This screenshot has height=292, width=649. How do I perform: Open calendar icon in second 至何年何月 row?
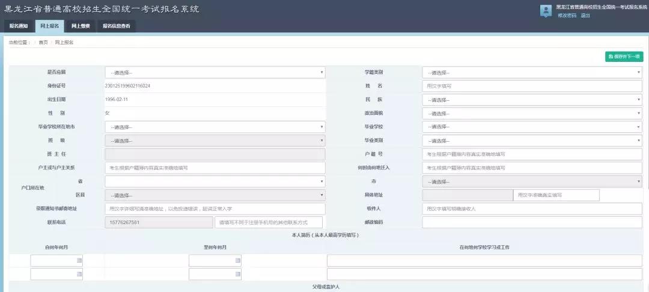pos(237,274)
